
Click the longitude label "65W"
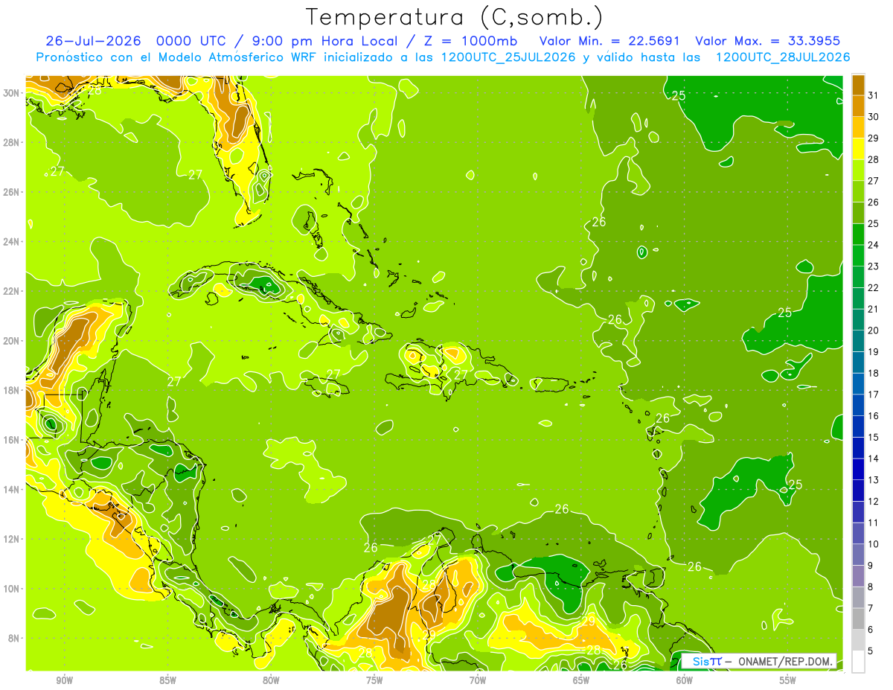[581, 680]
